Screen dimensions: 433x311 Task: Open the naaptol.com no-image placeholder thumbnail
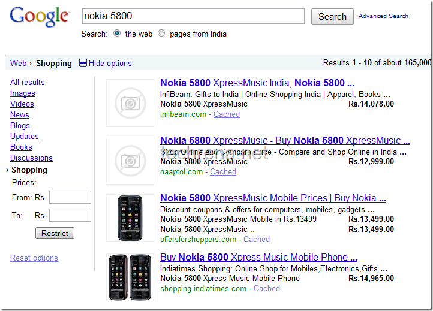(130, 161)
